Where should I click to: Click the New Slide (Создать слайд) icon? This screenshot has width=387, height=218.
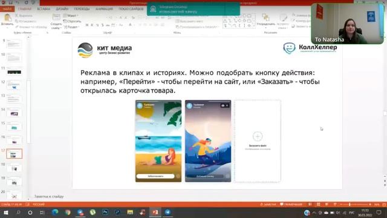coord(56,18)
